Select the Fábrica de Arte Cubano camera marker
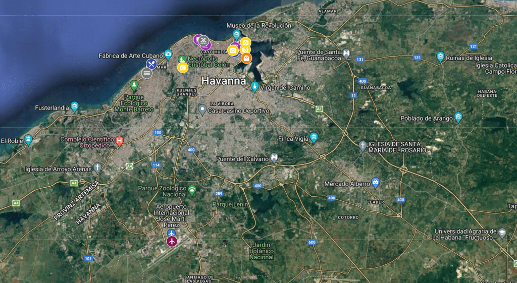This screenshot has height=283, width=517. (168, 54)
